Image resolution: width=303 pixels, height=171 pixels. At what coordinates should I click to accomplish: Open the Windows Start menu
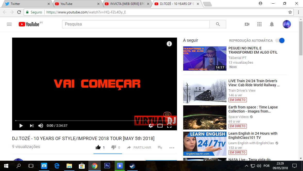6,166
